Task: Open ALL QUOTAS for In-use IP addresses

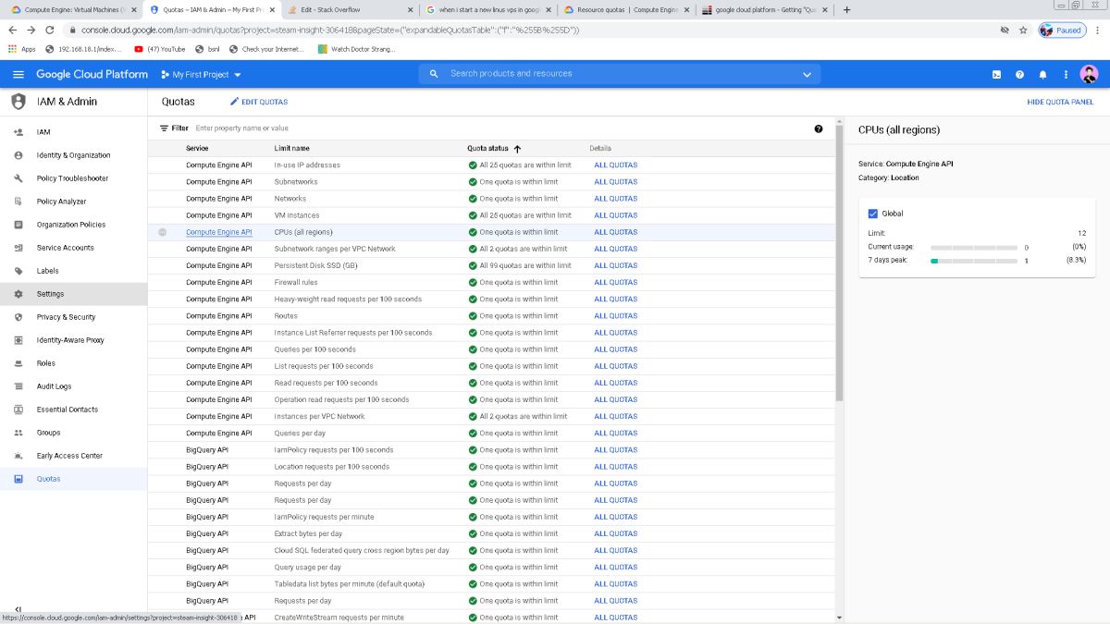Action: click(x=615, y=165)
